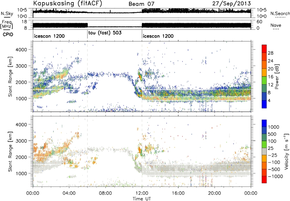290x201 pixels.
Task: Click 'Slant Range [km]' label of the Velocity panel
Action: click(10, 151)
